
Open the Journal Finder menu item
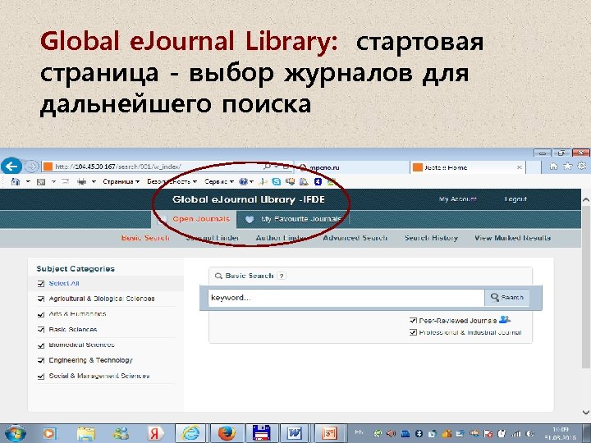(213, 238)
